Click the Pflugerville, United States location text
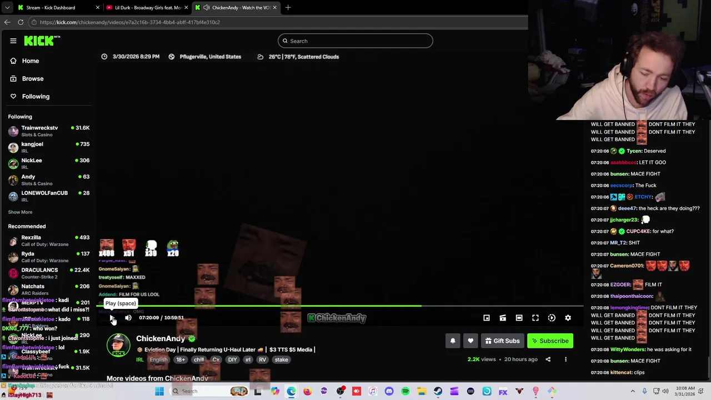This screenshot has height=400, width=711. click(211, 57)
